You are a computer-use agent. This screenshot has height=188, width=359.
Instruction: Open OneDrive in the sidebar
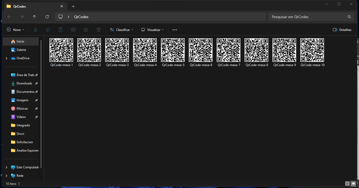(x=21, y=58)
